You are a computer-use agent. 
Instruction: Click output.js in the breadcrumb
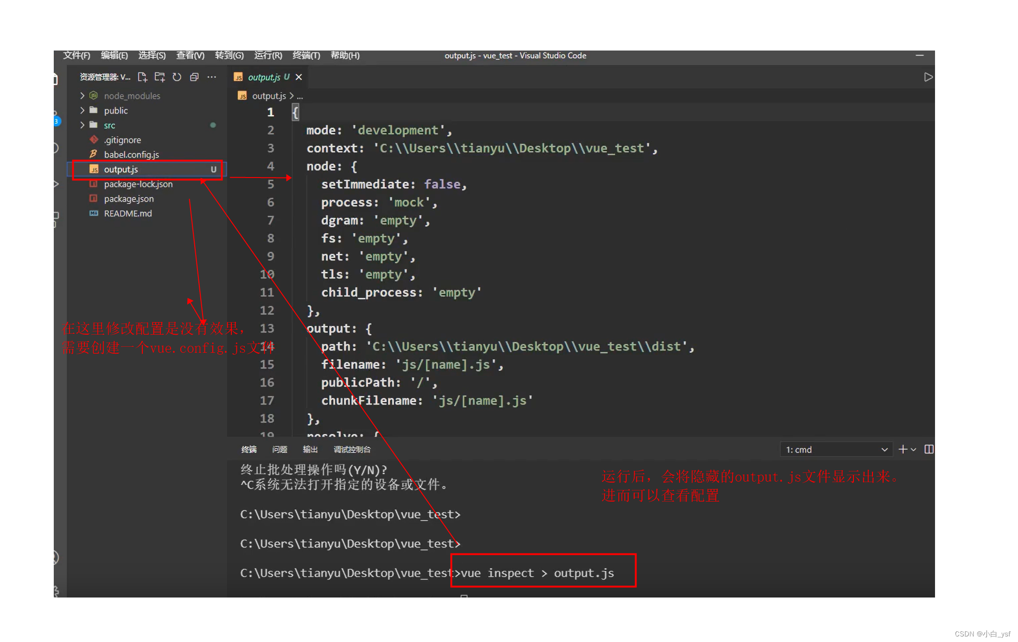coord(269,96)
